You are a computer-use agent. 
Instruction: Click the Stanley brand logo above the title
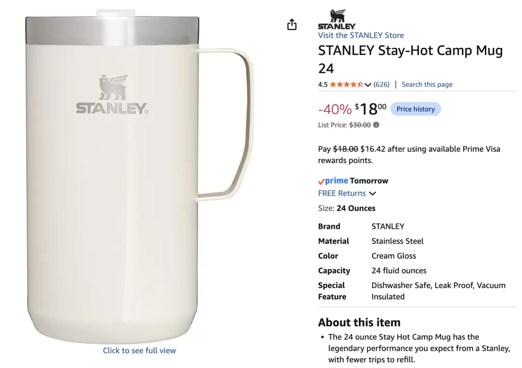click(336, 20)
